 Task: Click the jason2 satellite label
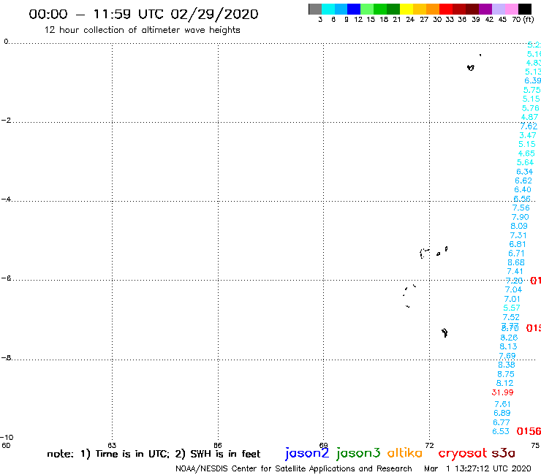(x=307, y=453)
